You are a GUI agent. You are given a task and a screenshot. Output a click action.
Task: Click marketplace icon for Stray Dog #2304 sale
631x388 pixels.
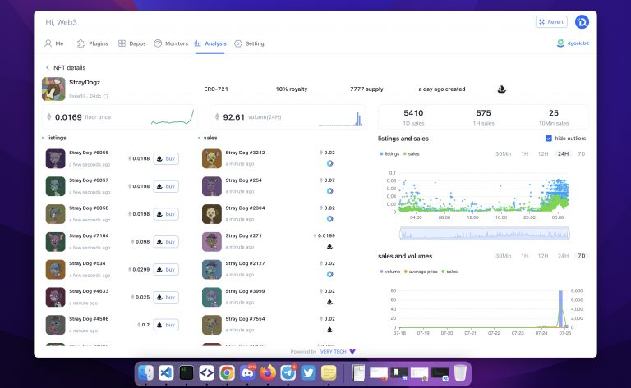[329, 219]
